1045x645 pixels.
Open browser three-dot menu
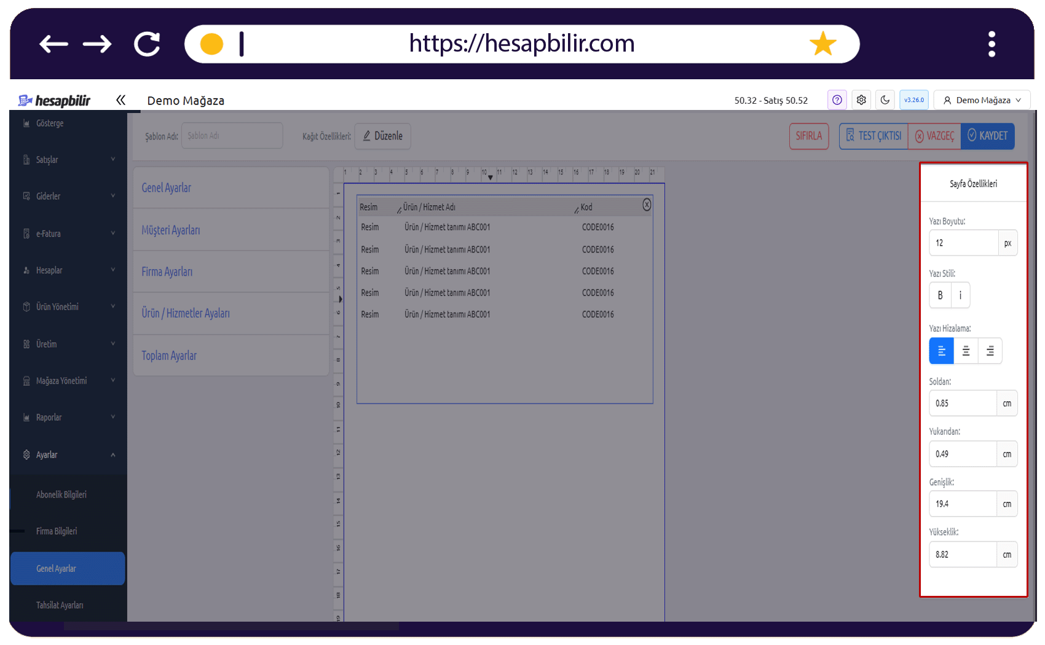[992, 44]
